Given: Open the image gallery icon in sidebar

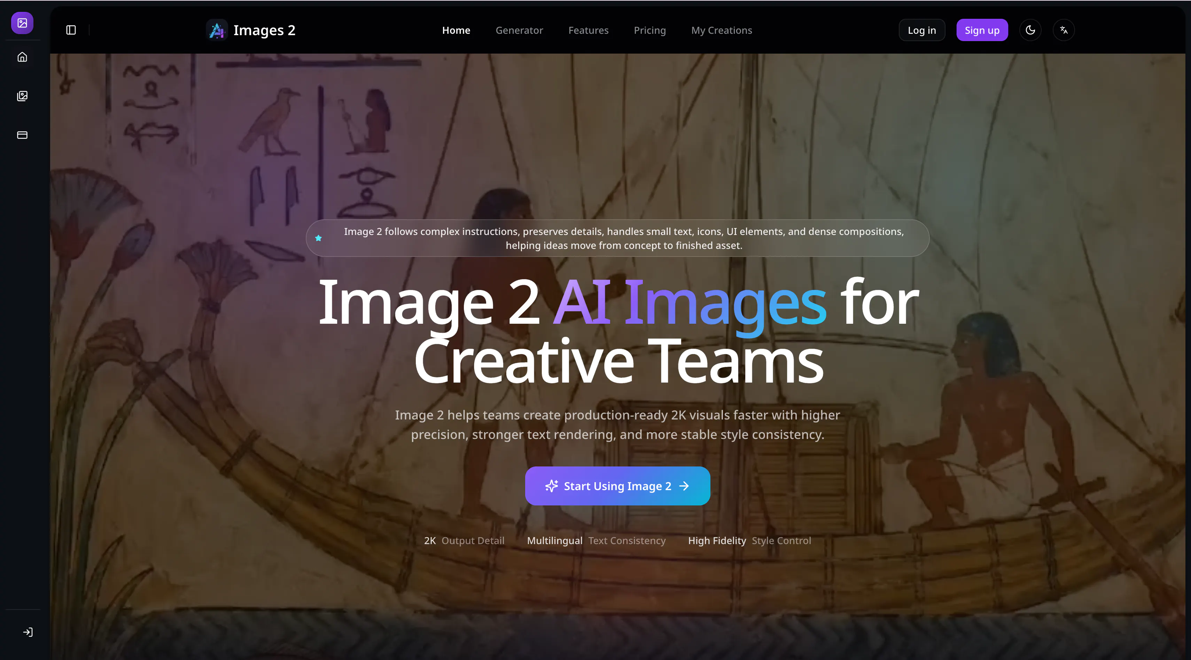Looking at the screenshot, I should 22,96.
